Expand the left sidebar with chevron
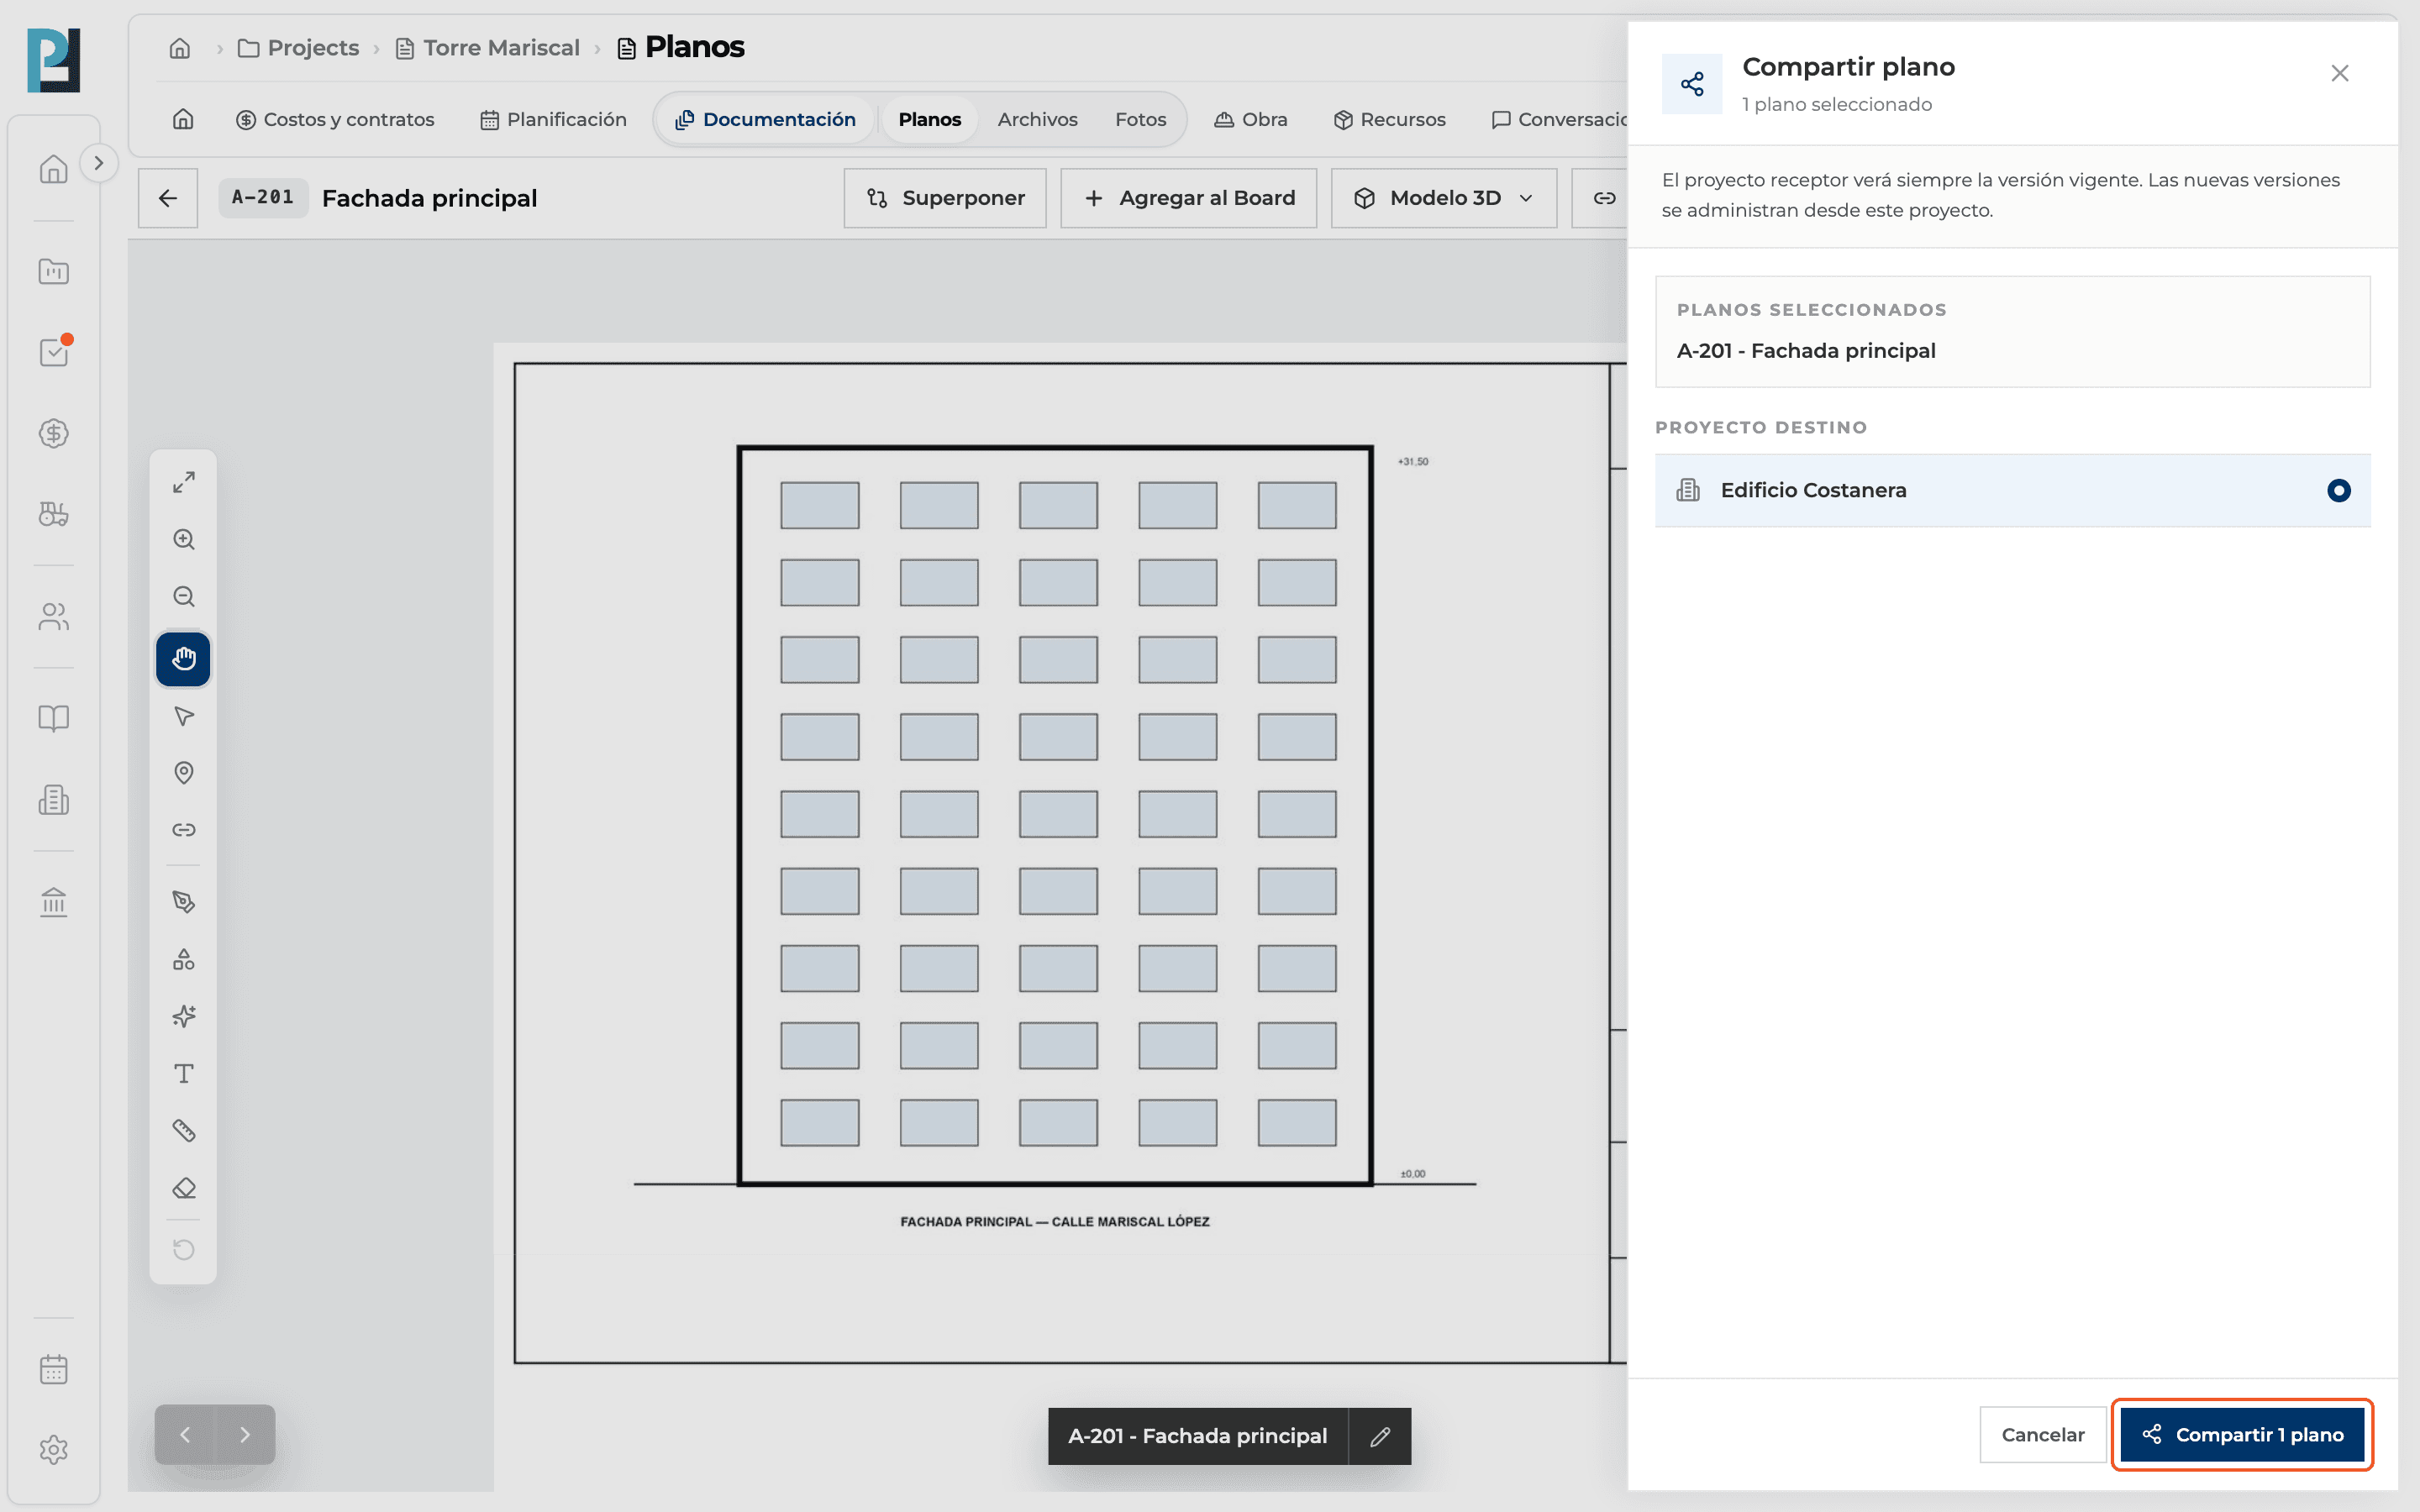The height and width of the screenshot is (1512, 2420). tap(98, 163)
